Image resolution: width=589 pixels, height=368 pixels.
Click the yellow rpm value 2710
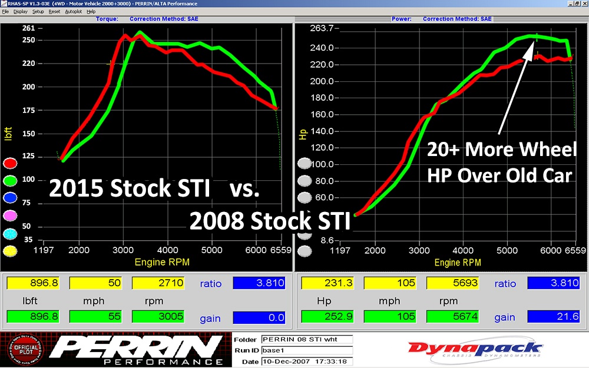tap(158, 283)
